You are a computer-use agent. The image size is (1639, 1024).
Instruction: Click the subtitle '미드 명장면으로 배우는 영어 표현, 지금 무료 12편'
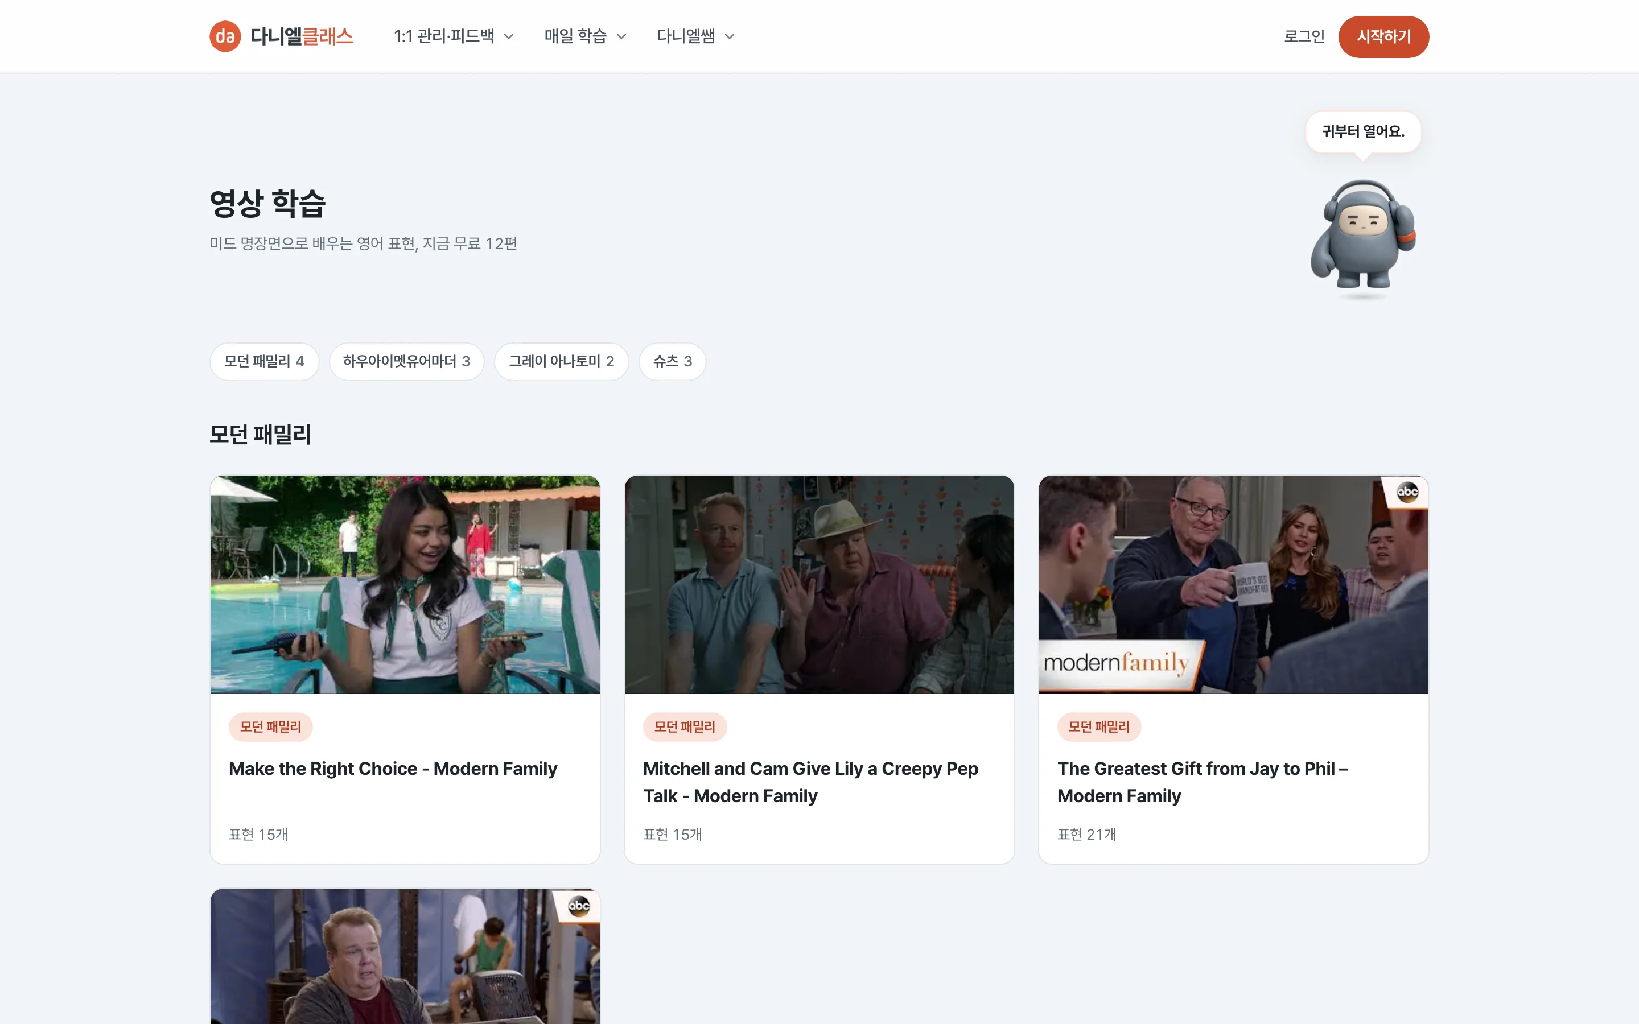pyautogui.click(x=363, y=244)
